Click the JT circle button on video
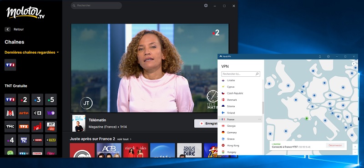The image size is (364, 168). (x=86, y=103)
